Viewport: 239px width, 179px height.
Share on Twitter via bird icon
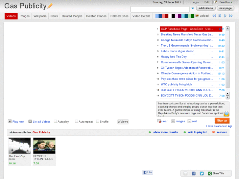202,173
